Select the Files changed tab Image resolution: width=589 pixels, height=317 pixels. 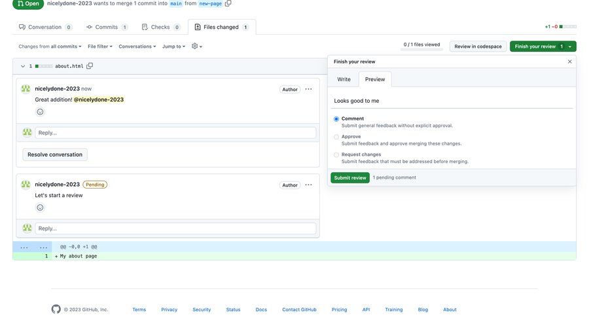coord(222,27)
